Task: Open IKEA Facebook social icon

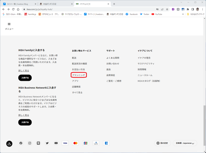Action: point(21,143)
